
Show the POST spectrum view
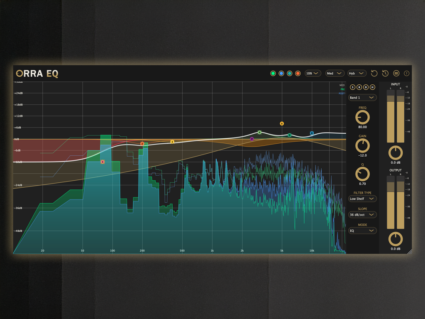point(341,93)
